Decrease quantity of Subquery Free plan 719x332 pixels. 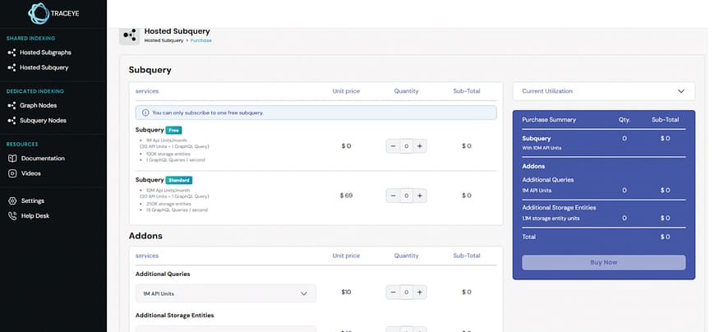point(393,146)
